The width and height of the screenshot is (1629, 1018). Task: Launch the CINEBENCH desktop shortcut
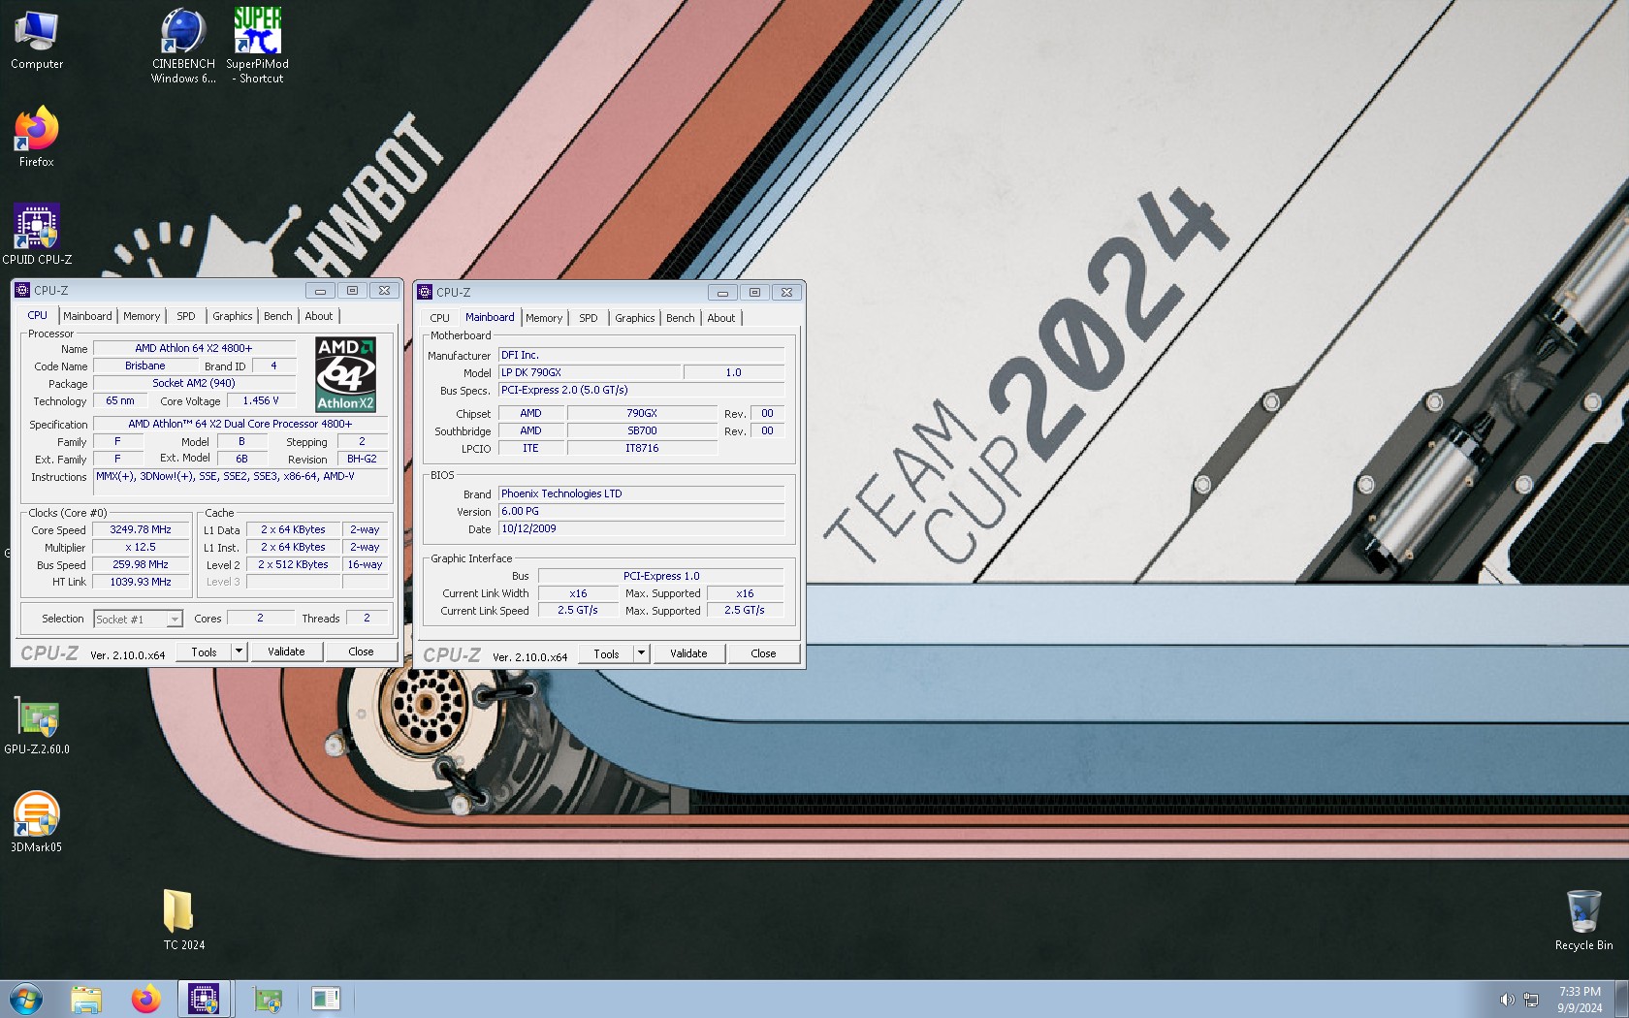183,45
